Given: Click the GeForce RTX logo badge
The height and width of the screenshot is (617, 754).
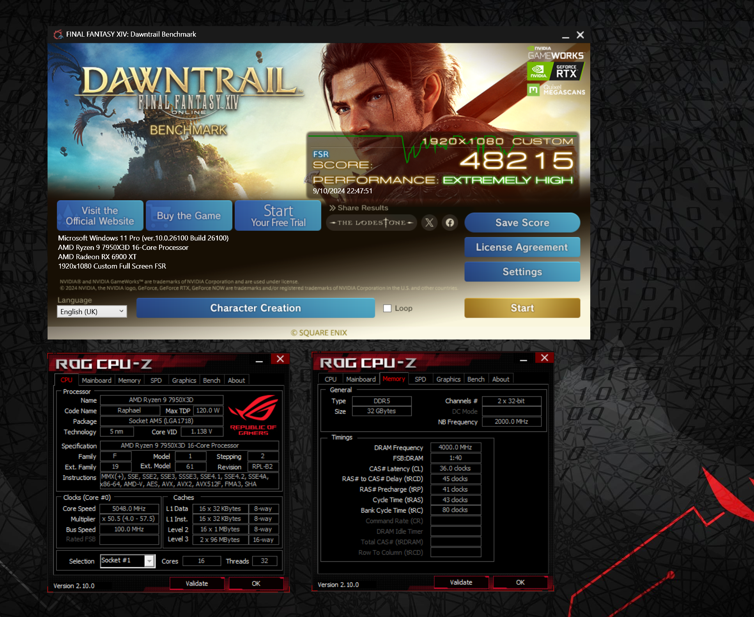Looking at the screenshot, I should pos(556,71).
